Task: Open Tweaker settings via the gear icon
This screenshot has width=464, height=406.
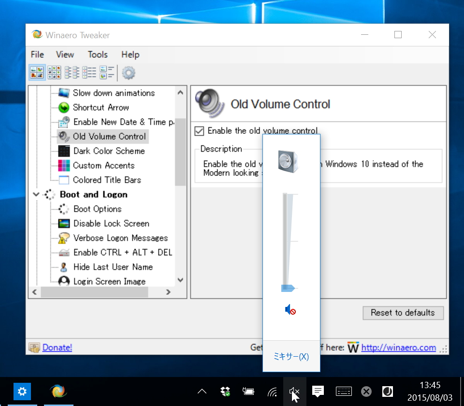Action: click(x=128, y=72)
